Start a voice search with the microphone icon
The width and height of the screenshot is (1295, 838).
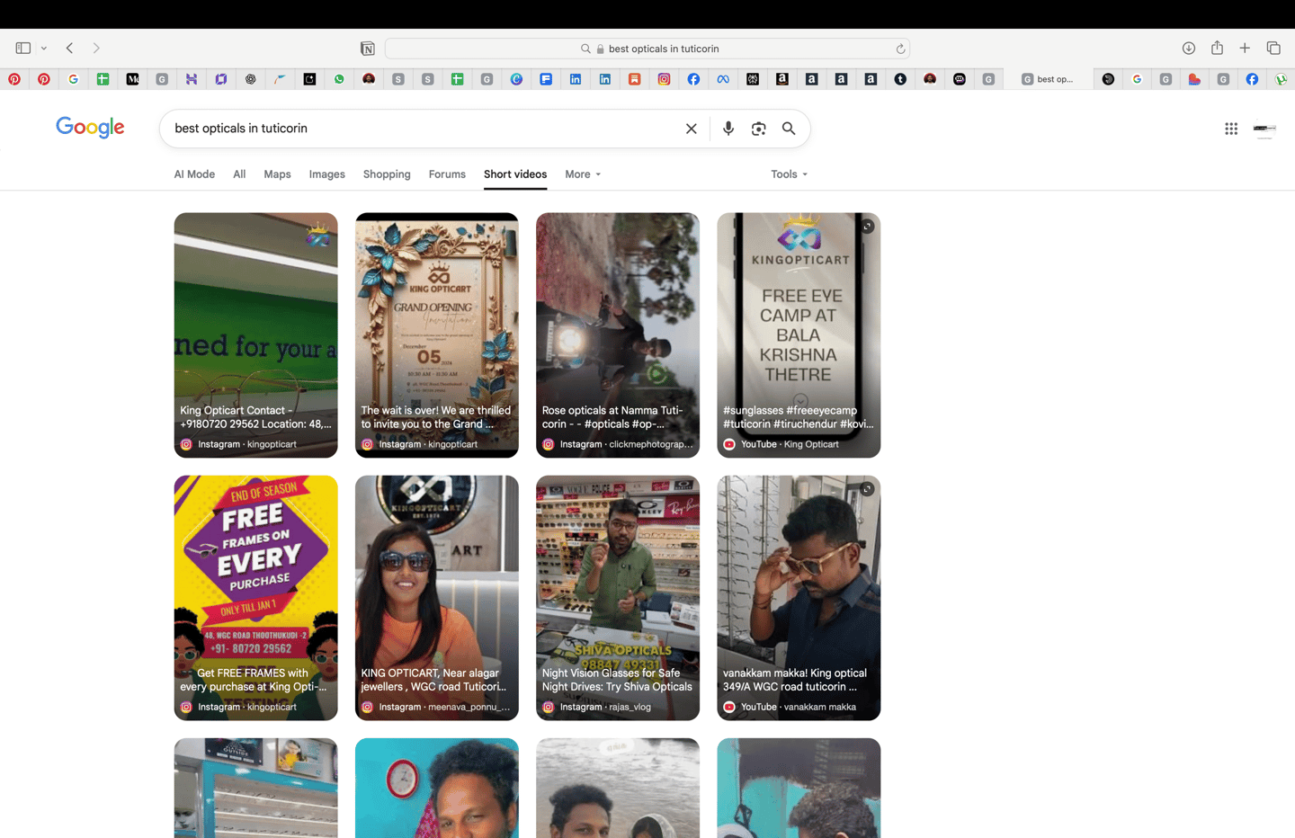(728, 129)
